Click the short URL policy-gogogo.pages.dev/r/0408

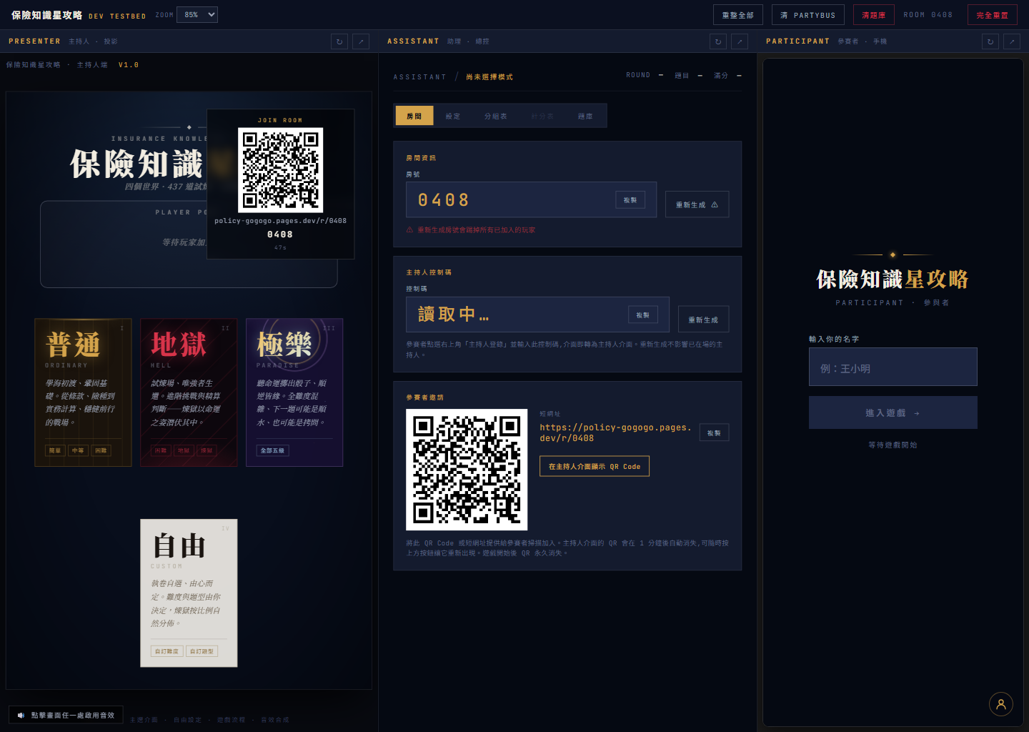tap(615, 432)
